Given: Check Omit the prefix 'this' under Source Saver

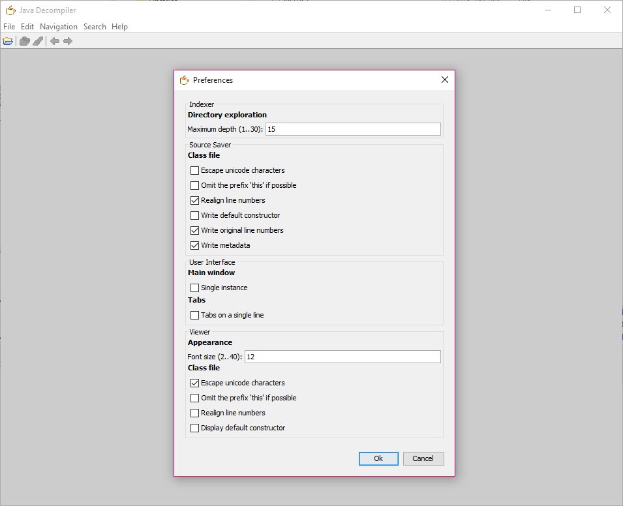Looking at the screenshot, I should [194, 185].
